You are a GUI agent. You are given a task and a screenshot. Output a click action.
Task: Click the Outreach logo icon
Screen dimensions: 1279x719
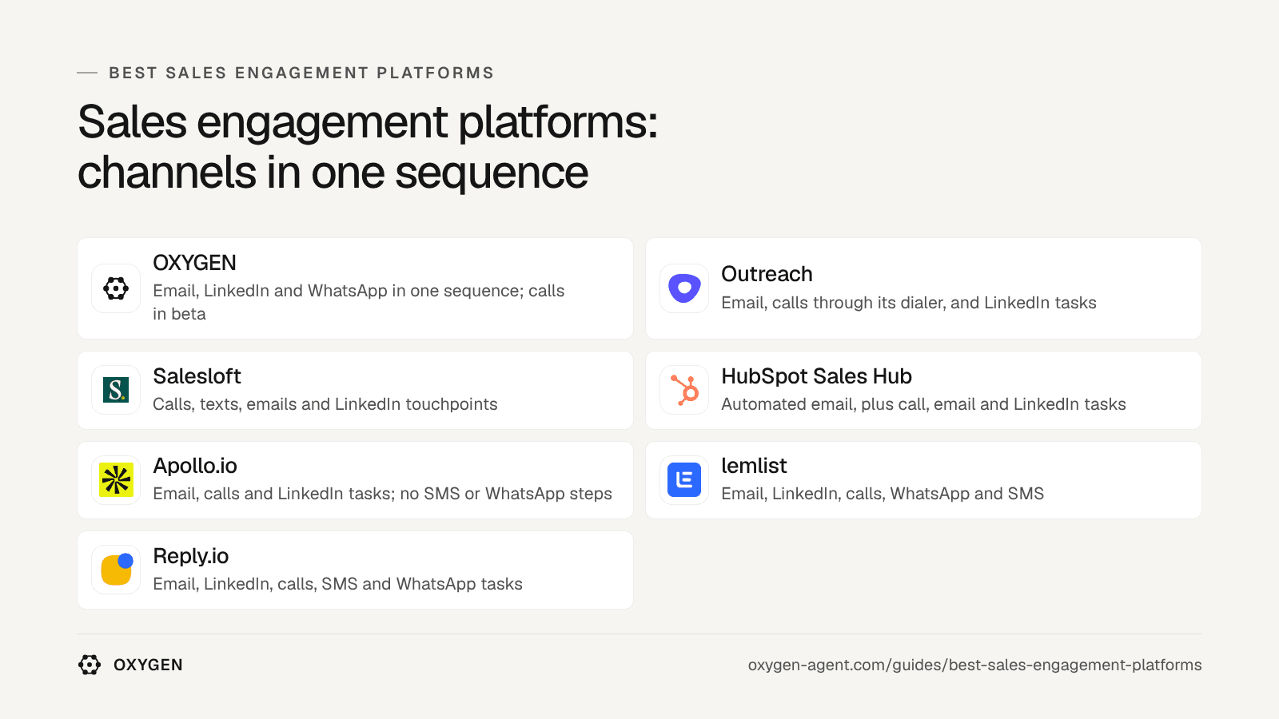pos(684,288)
